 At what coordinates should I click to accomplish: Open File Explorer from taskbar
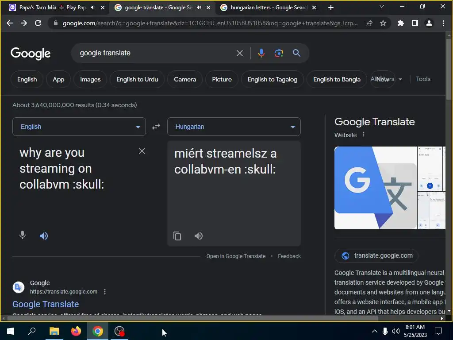(54, 331)
